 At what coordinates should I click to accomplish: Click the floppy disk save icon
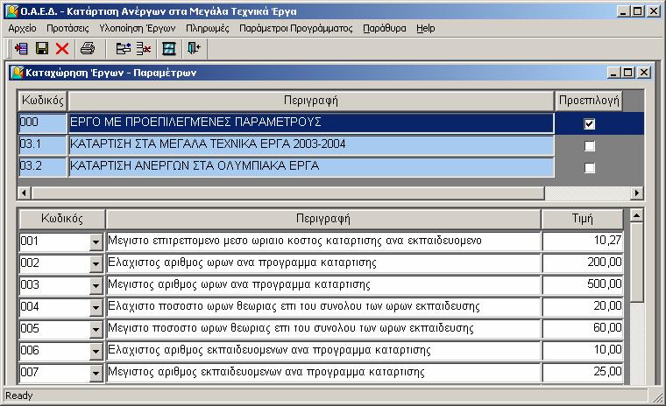pos(42,48)
